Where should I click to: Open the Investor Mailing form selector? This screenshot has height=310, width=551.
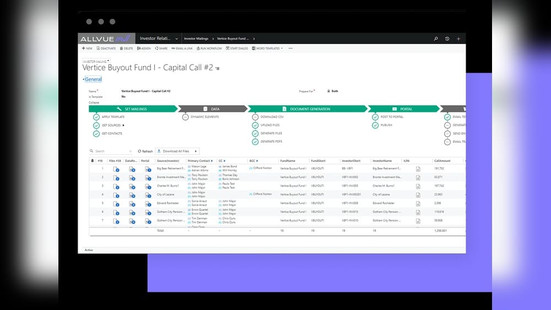pos(96,61)
